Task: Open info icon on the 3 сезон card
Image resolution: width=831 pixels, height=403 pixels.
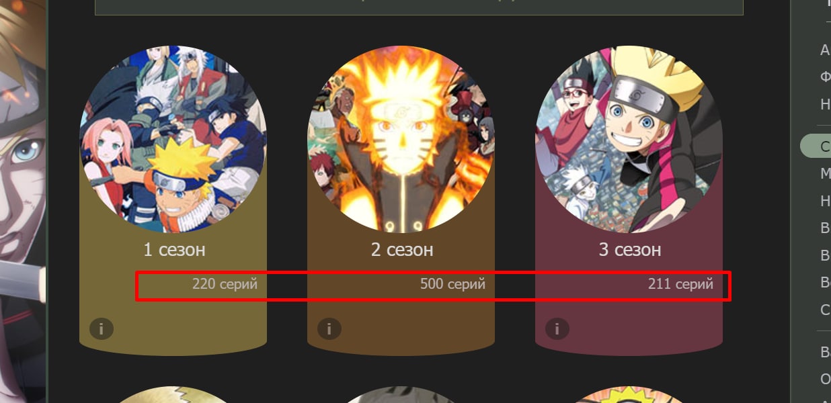Action: coord(557,329)
